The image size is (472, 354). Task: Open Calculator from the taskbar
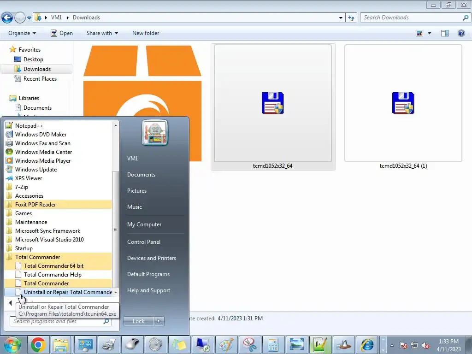coord(273,345)
